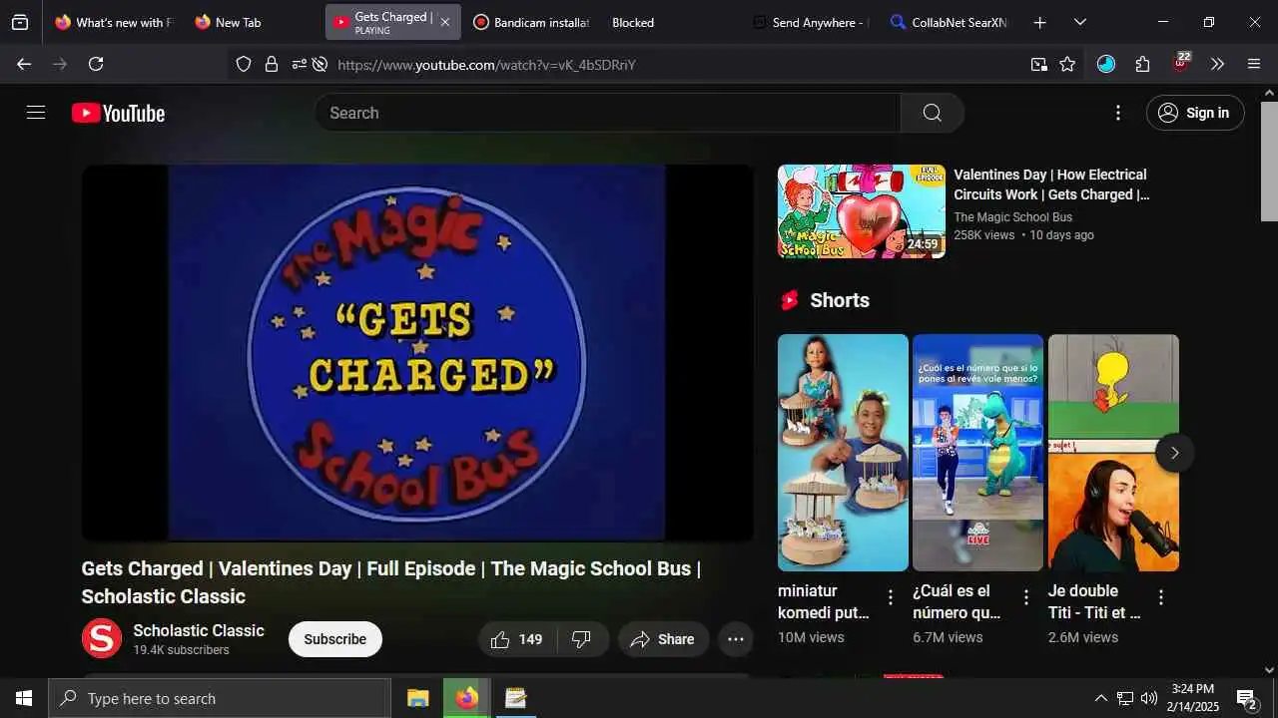Switch to Bandicam installation tab

[x=531, y=22]
